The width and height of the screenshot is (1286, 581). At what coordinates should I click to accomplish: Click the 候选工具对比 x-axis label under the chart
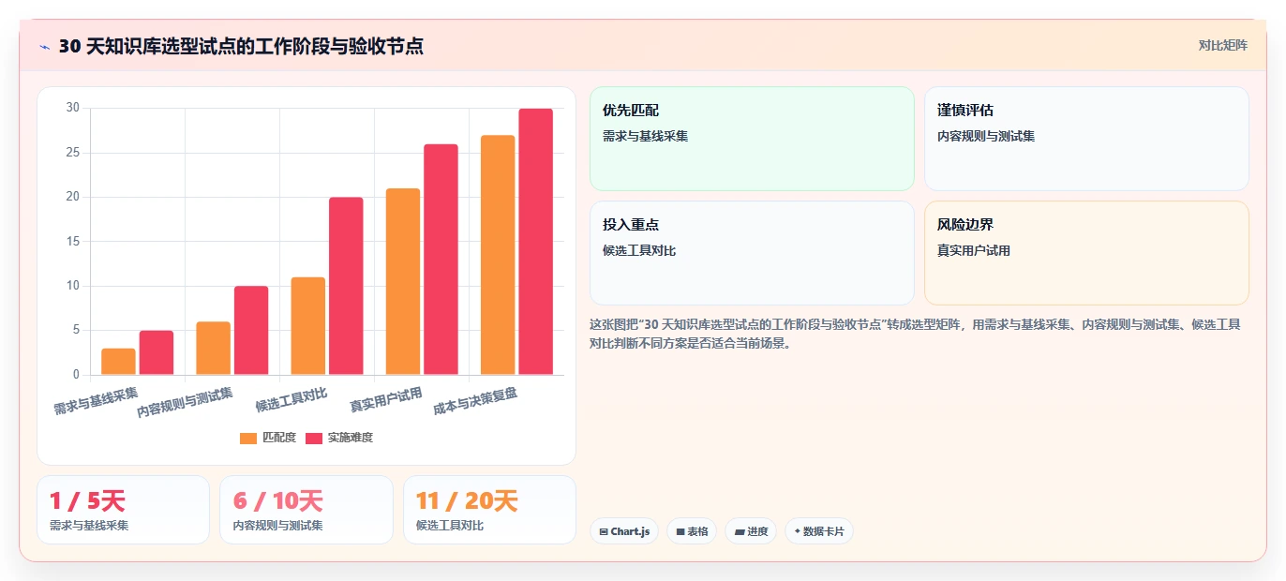pyautogui.click(x=291, y=399)
